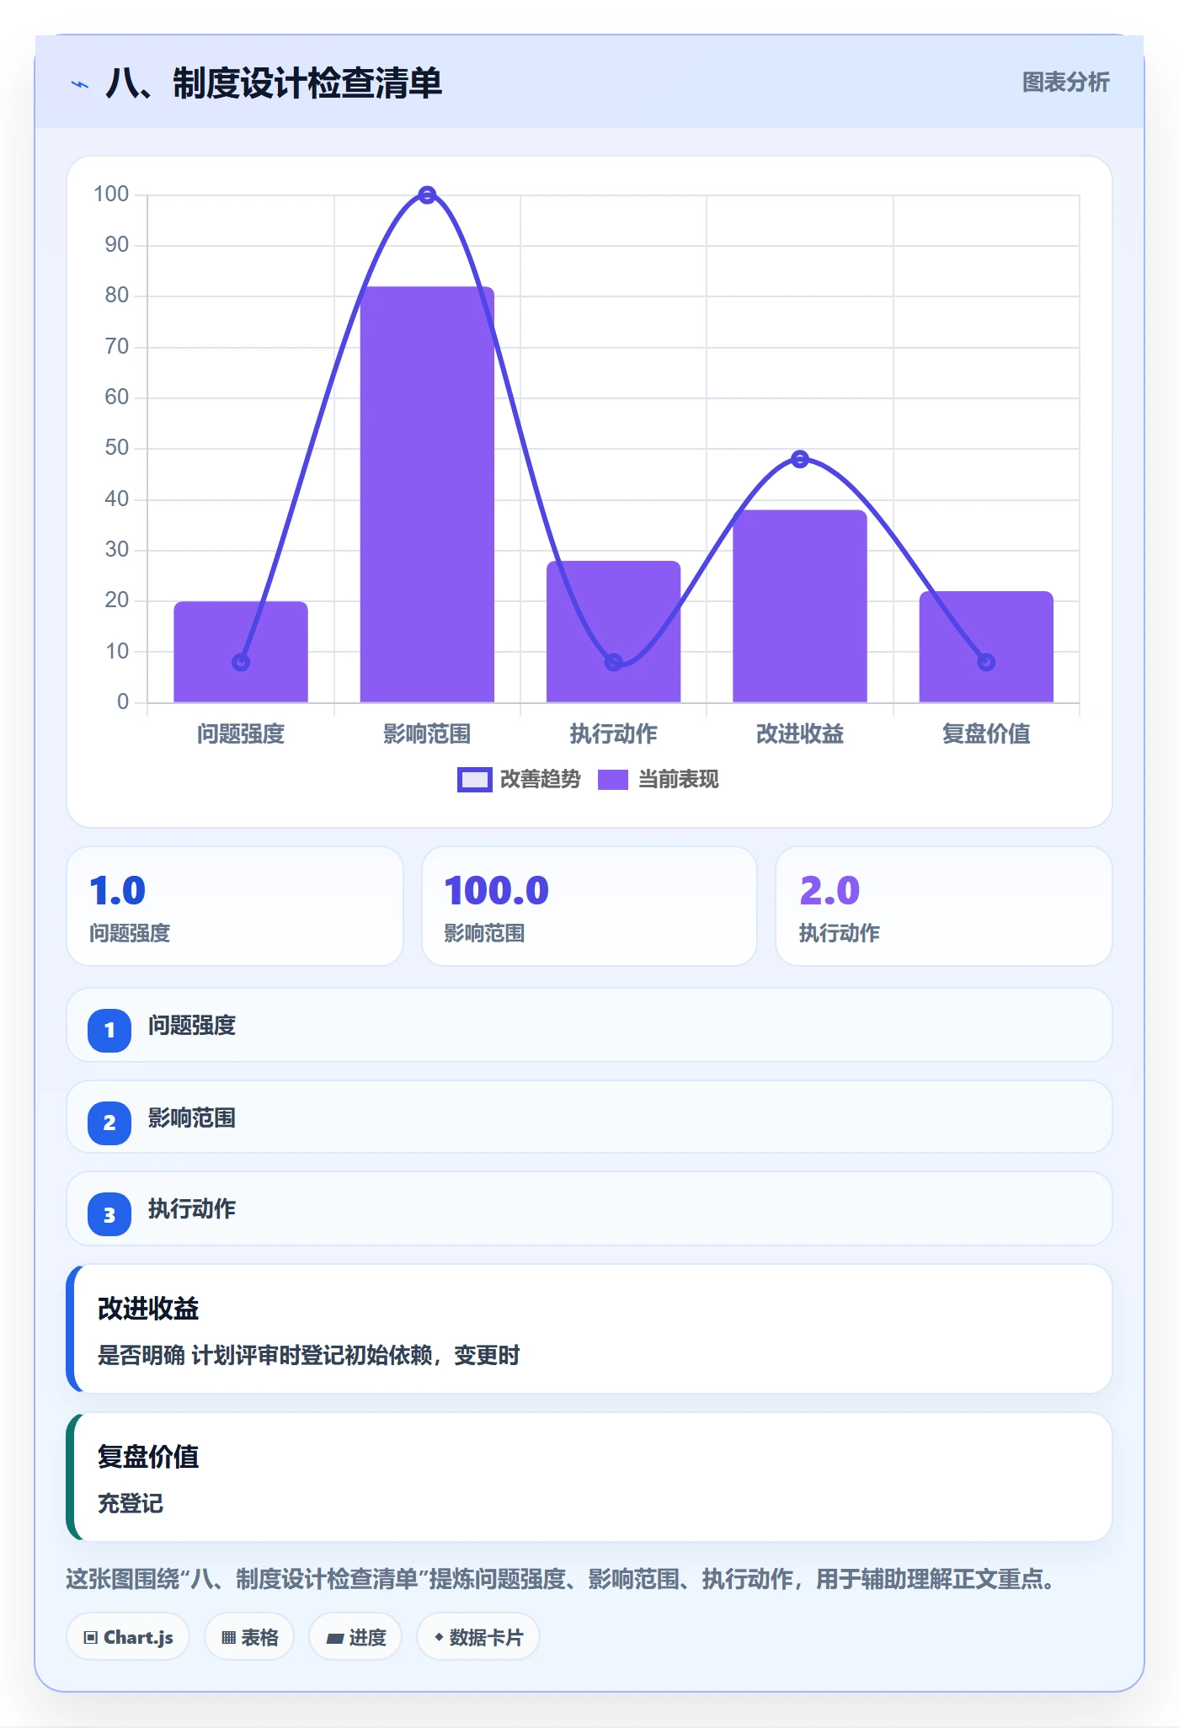The height and width of the screenshot is (1728, 1179).
Task: Toggle the 改善趋势 legend series
Action: point(519,780)
